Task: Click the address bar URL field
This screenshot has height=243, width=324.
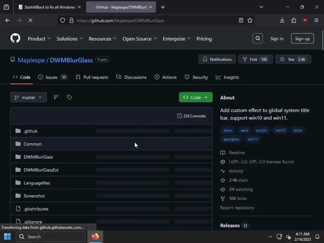Action: click(156, 21)
